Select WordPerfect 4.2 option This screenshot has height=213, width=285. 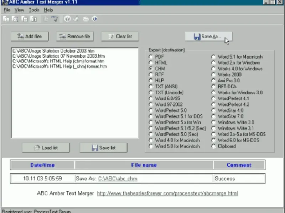(230, 104)
